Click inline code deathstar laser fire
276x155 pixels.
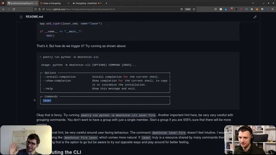point(169,133)
